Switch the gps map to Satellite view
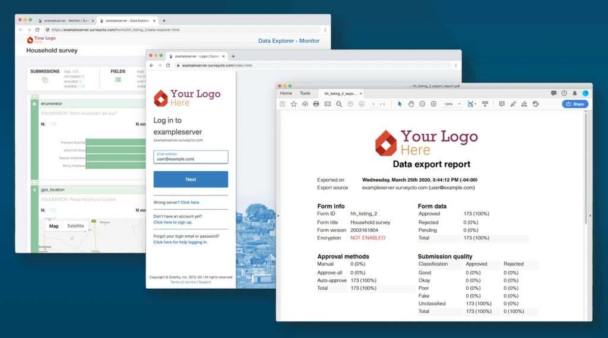Screen dimensions: 608x338 (x=75, y=226)
